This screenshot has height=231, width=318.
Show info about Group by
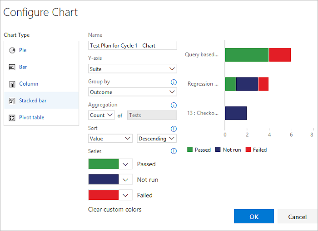click(173, 82)
